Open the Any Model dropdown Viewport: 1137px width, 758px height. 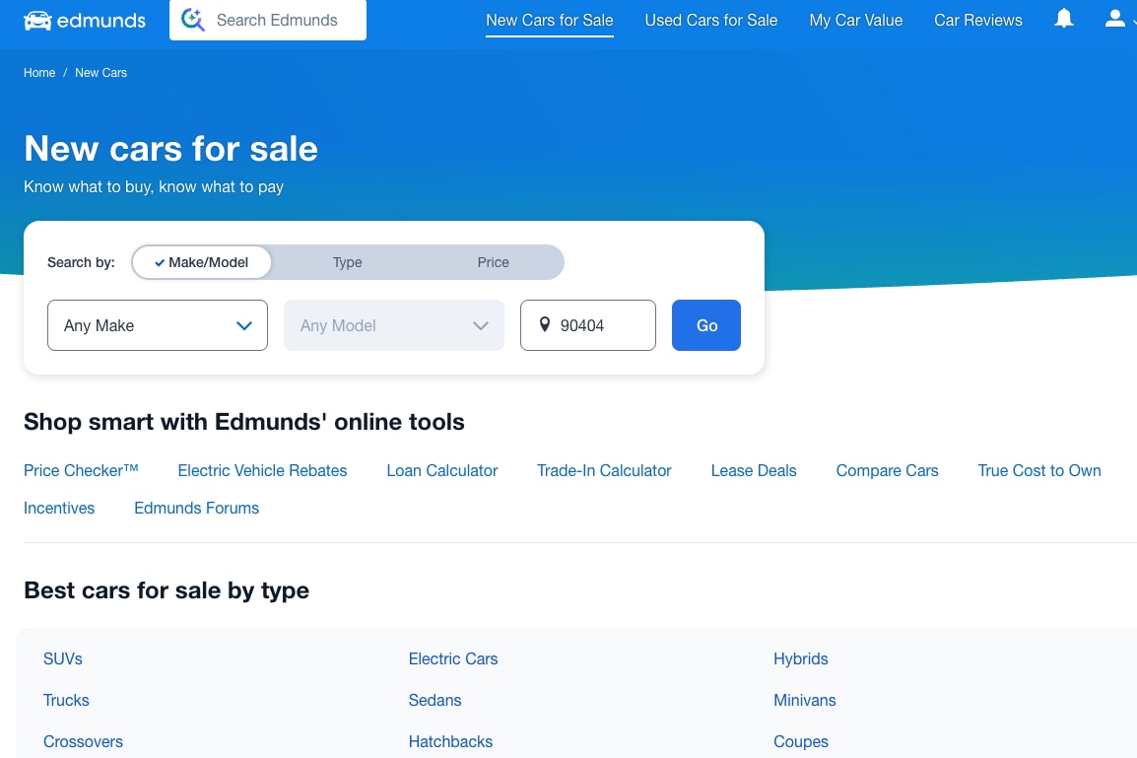[x=394, y=325]
